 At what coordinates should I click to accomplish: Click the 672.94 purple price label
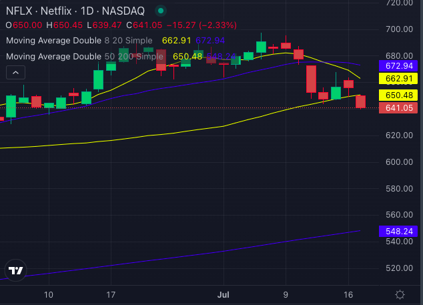(398, 65)
